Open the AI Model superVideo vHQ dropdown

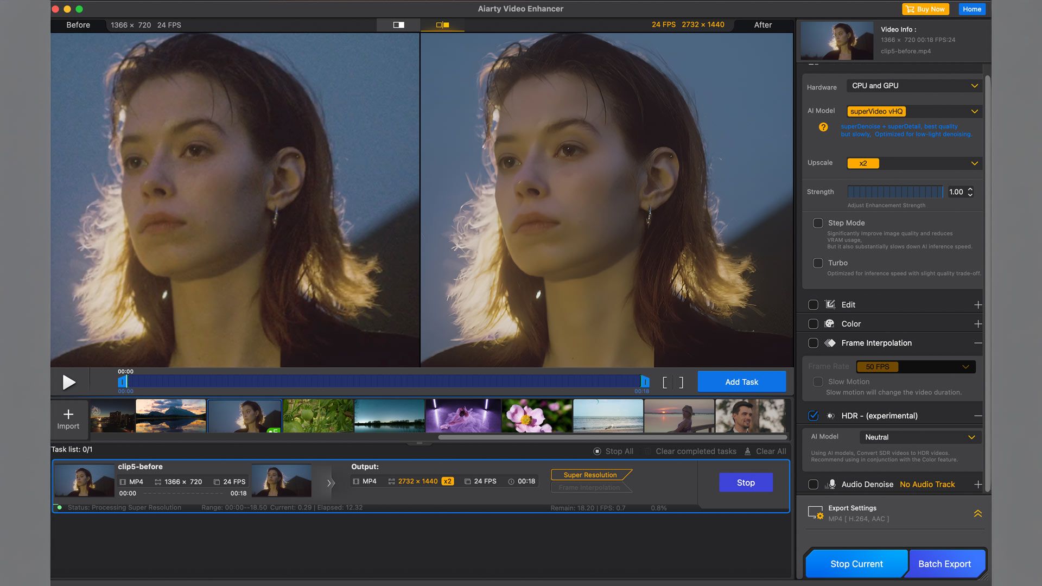914,111
